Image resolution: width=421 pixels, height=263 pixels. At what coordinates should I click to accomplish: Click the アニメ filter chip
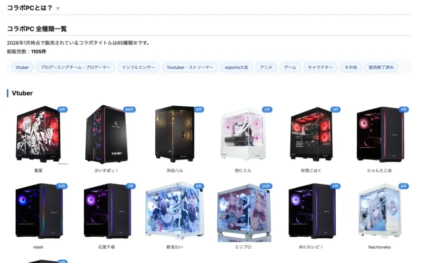[266, 67]
